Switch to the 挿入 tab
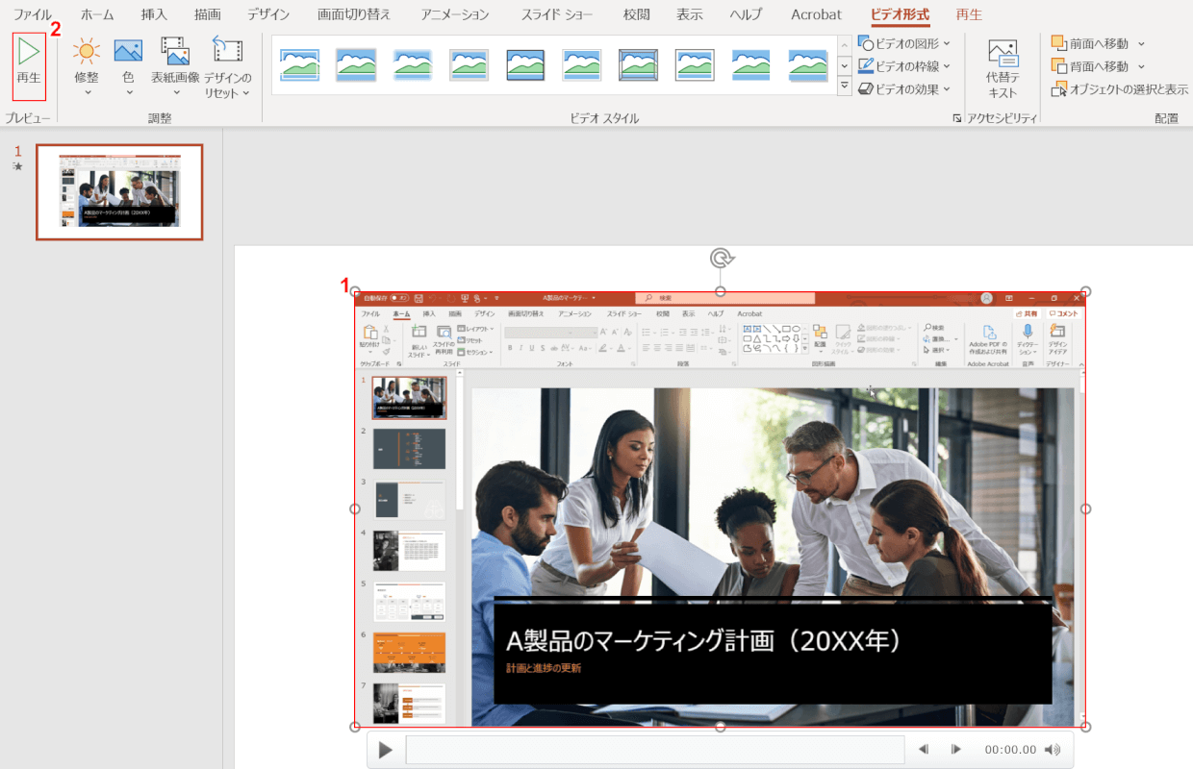The height and width of the screenshot is (769, 1193). pos(154,14)
